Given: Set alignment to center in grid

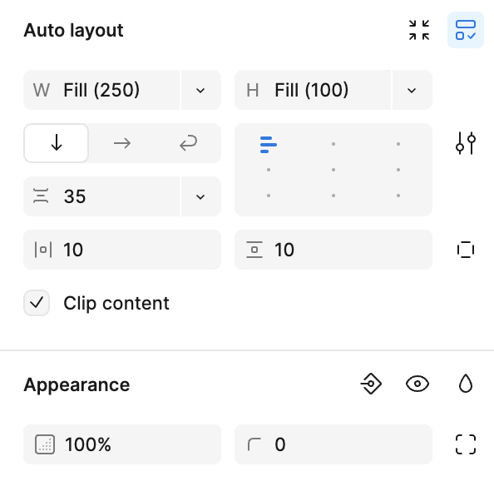Looking at the screenshot, I should click(333, 170).
